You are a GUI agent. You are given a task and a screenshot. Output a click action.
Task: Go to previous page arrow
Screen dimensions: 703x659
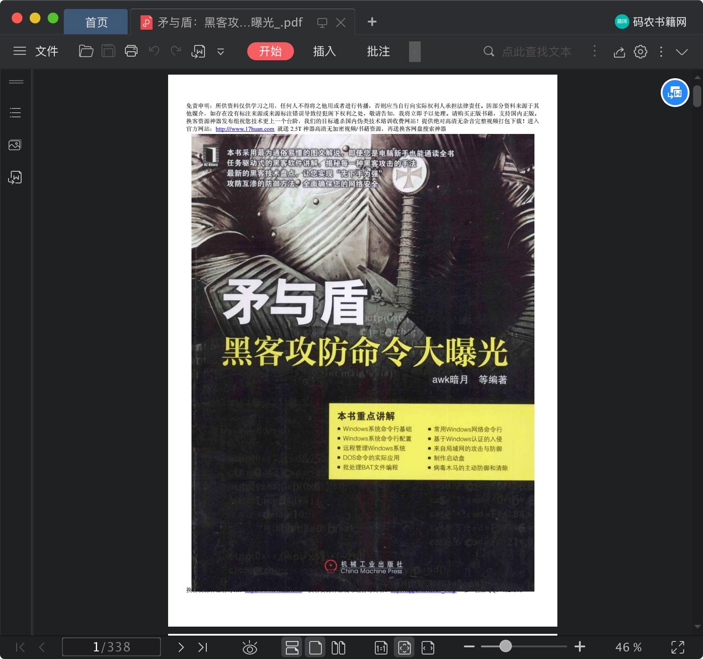pyautogui.click(x=42, y=647)
